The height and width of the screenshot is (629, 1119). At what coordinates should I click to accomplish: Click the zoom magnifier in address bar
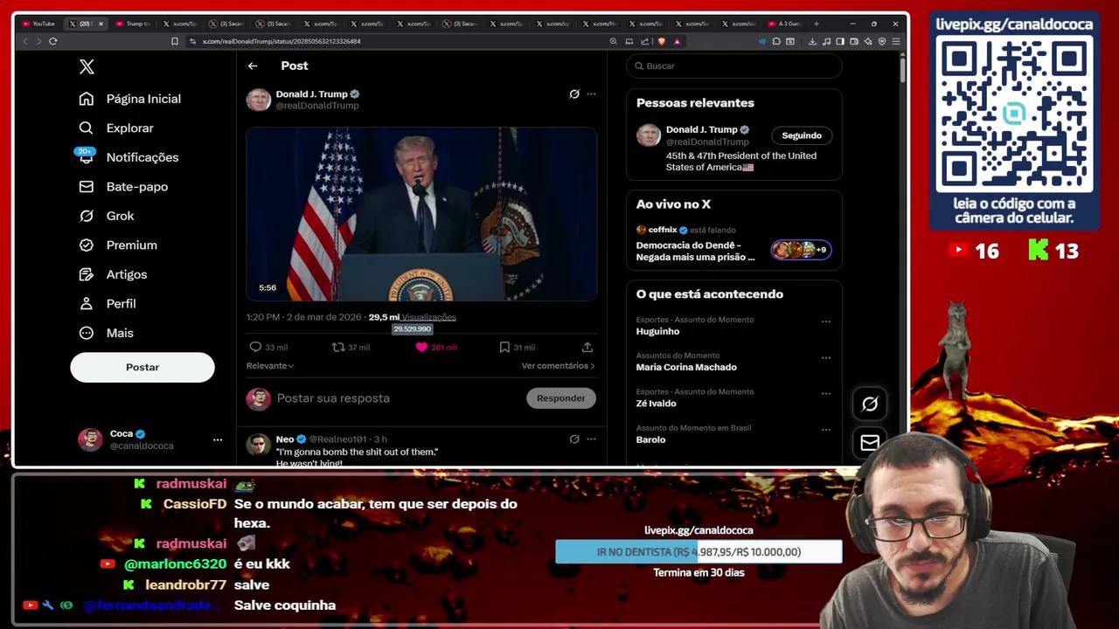pyautogui.click(x=614, y=41)
